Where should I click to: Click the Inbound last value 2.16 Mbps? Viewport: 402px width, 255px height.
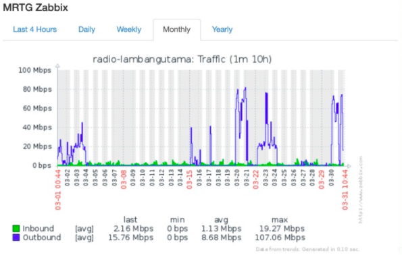point(133,229)
